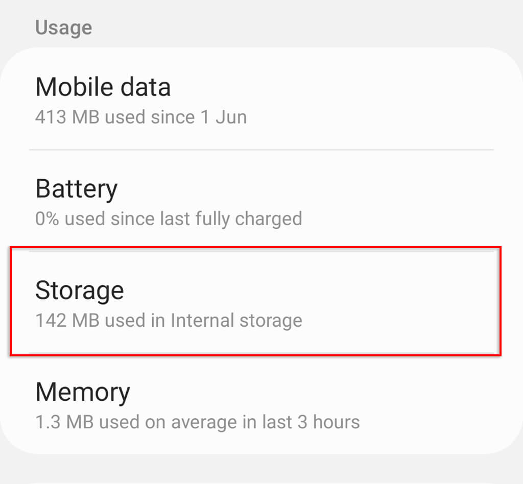The image size is (523, 484).
Task: Tap the "Battery" title text
Action: (x=76, y=189)
